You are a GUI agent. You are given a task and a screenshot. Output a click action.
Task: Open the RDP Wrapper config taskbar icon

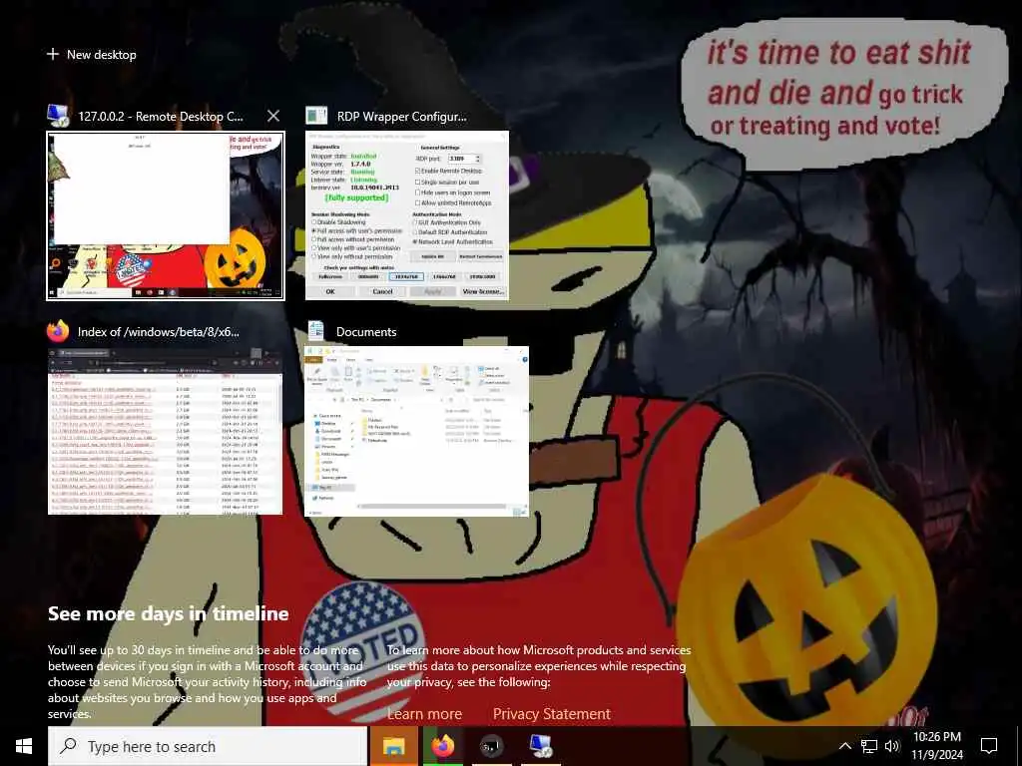491,746
